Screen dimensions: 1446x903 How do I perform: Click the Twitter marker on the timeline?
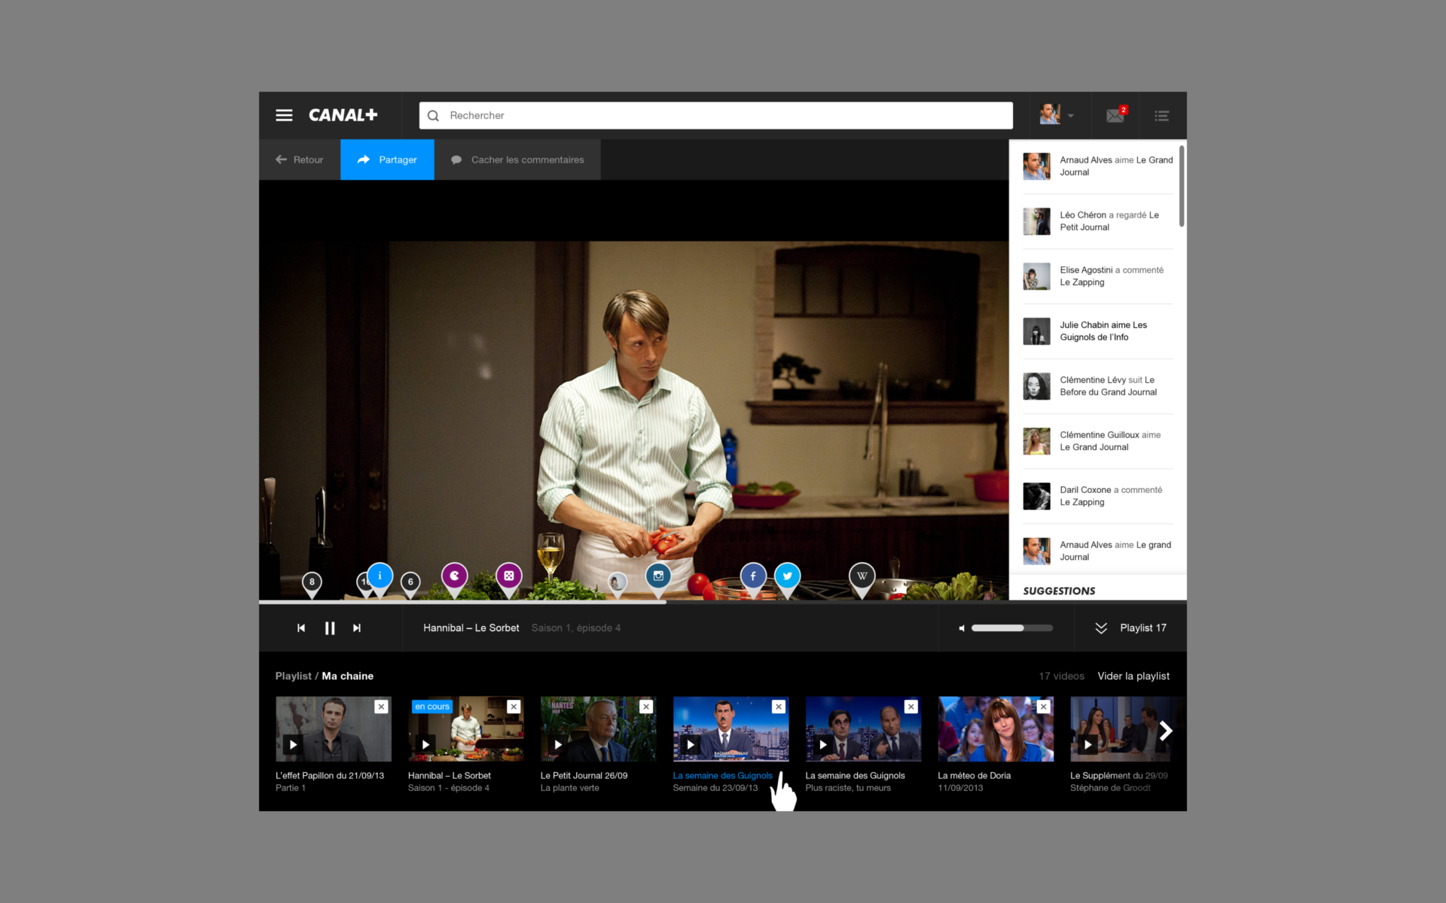(x=787, y=576)
